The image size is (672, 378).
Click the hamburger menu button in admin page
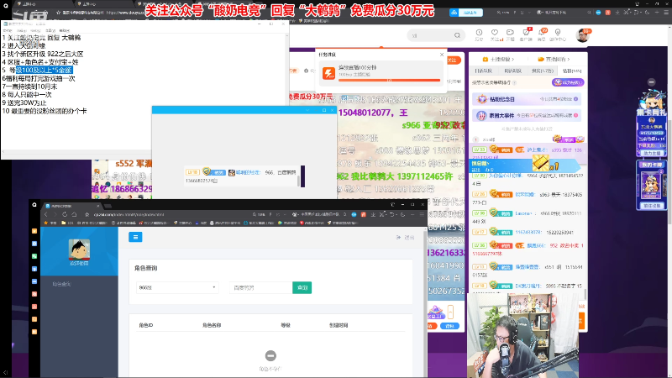135,237
